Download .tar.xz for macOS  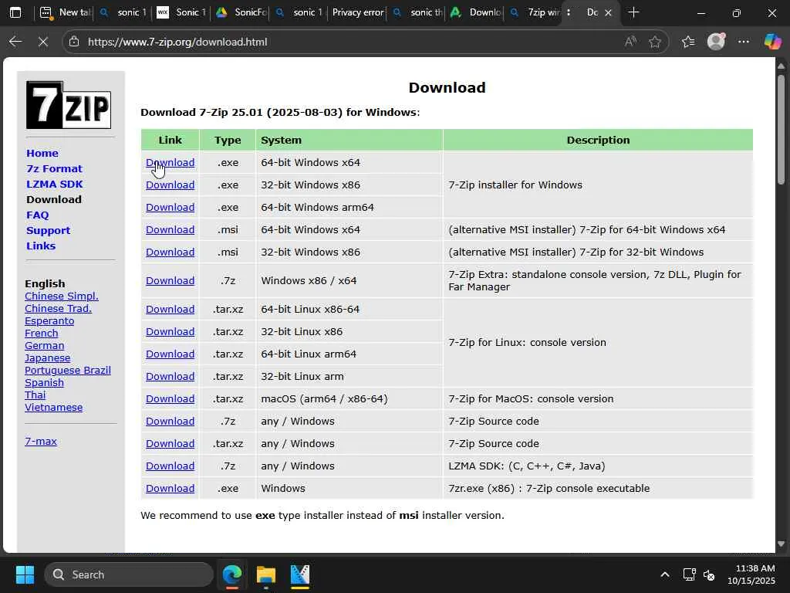coord(170,398)
